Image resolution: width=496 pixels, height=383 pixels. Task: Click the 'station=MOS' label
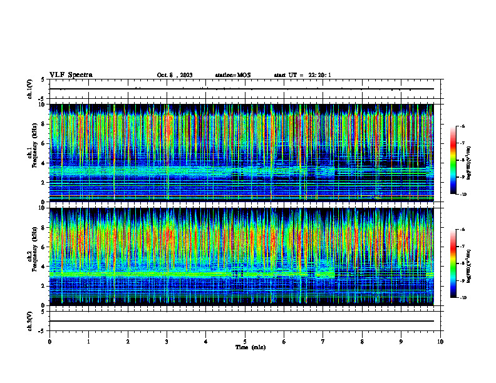coord(233,75)
